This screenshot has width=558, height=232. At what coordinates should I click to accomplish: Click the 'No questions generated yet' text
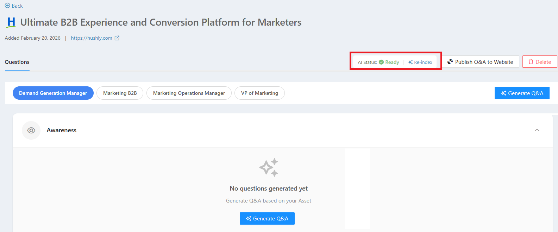coord(269,188)
